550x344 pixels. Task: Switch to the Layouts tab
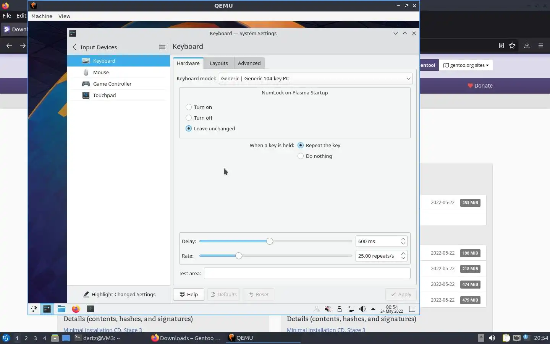(x=219, y=63)
